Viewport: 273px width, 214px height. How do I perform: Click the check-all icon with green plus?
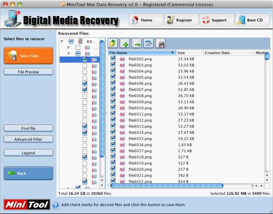(125, 43)
